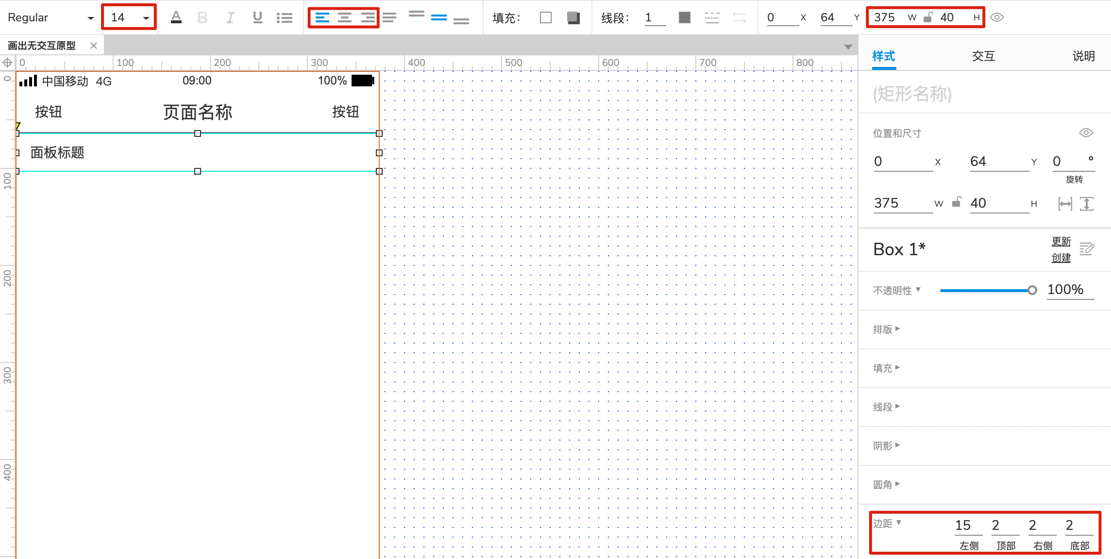Click the 更新 update link
Viewport: 1111px width, 559px height.
click(x=1061, y=242)
